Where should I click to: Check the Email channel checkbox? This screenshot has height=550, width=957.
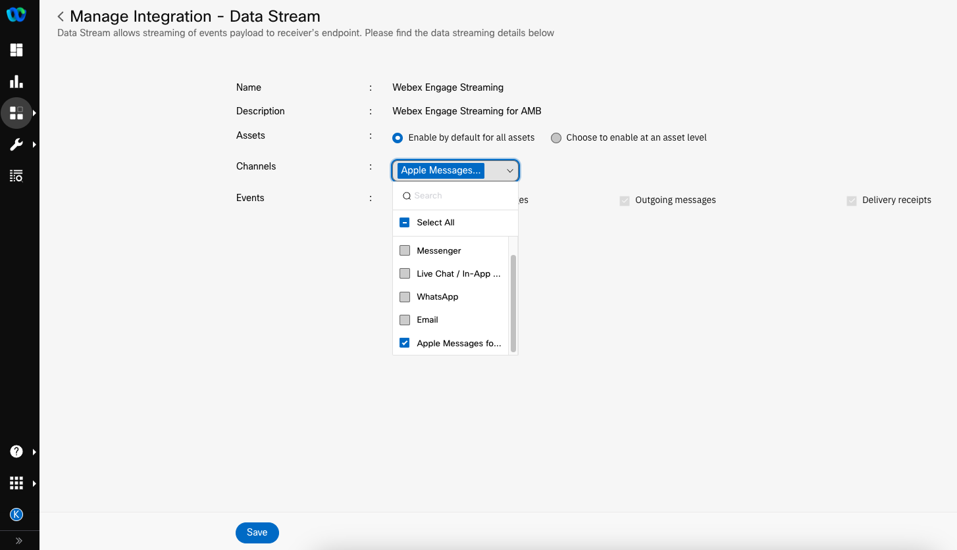[405, 320]
